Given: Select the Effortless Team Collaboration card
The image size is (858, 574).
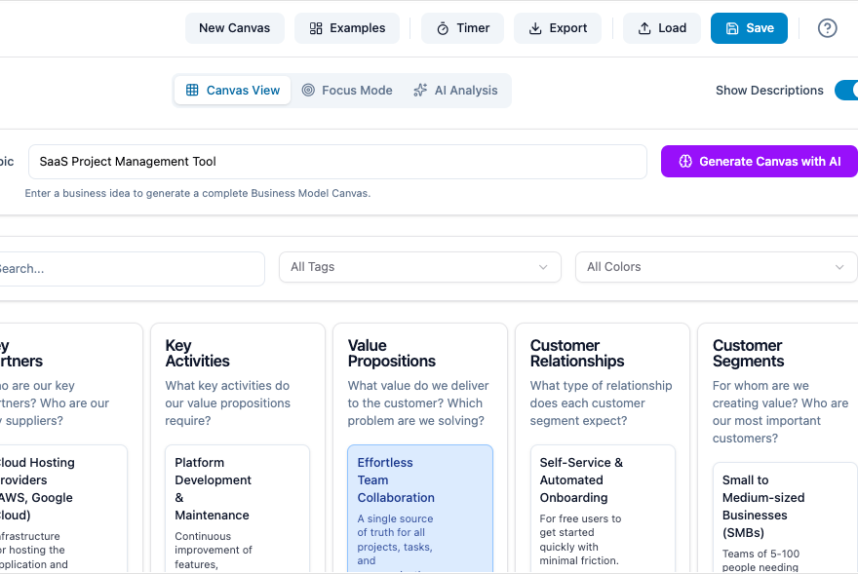Looking at the screenshot, I should [x=419, y=507].
